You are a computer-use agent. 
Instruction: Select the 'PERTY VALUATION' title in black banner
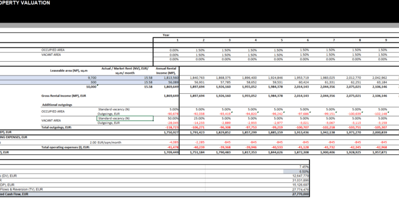[25, 3]
